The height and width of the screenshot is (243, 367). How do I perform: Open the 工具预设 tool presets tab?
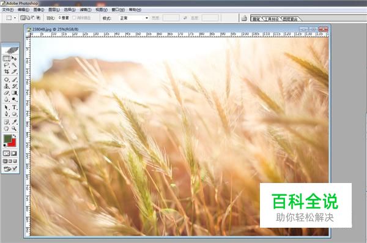272,19
